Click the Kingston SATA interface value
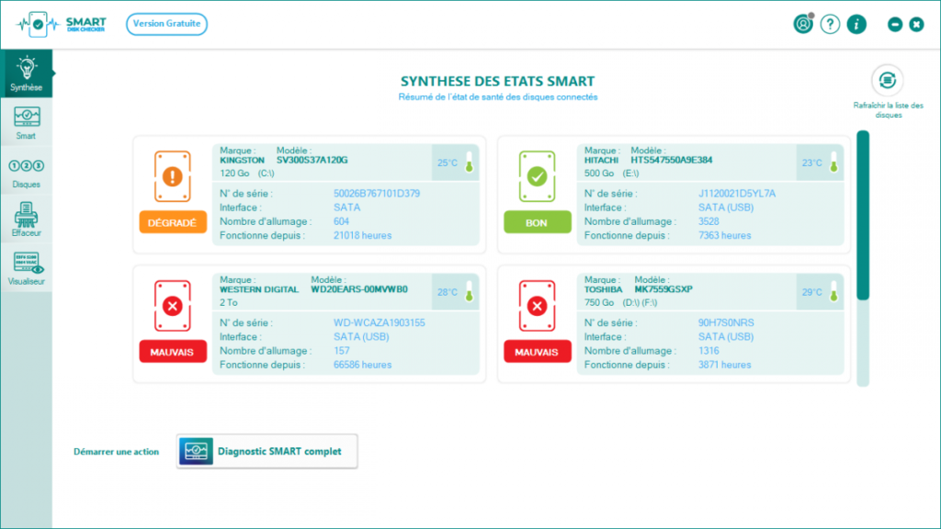 [346, 208]
